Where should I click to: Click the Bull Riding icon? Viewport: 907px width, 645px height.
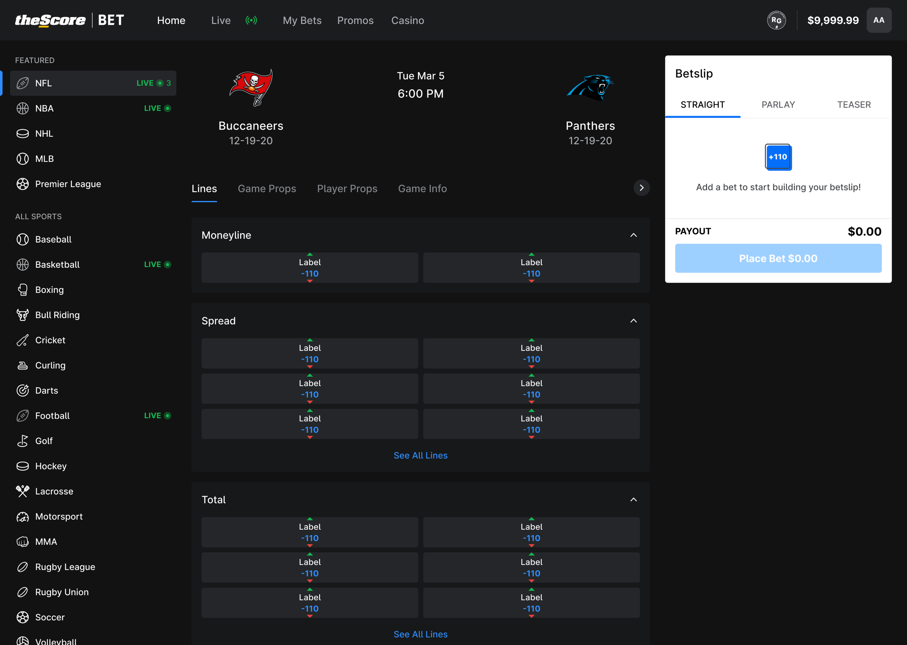click(22, 315)
